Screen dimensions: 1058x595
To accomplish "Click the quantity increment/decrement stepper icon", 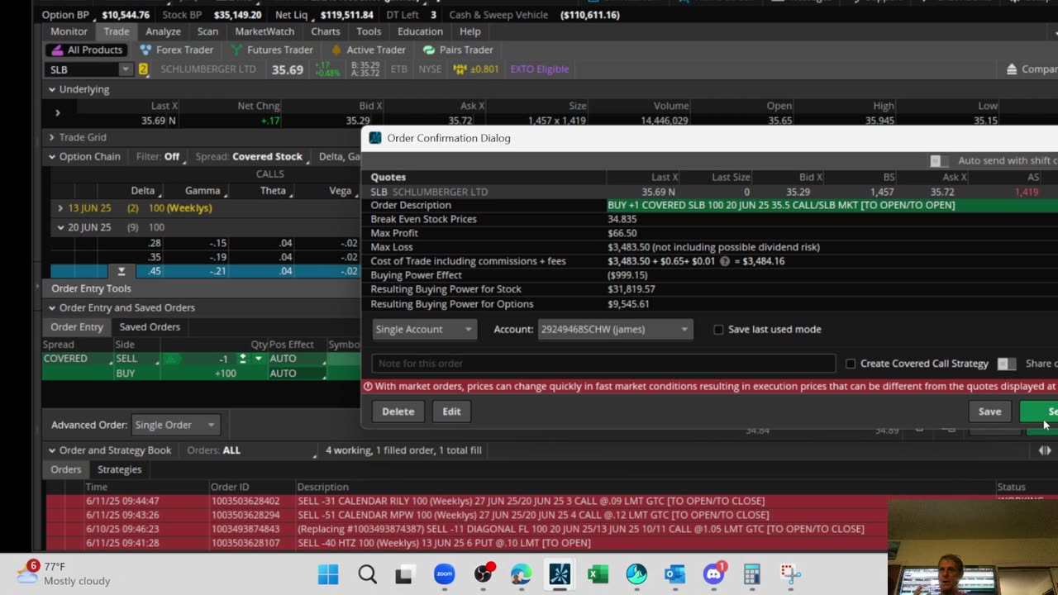I will [242, 359].
